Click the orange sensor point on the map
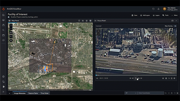 [55, 42]
